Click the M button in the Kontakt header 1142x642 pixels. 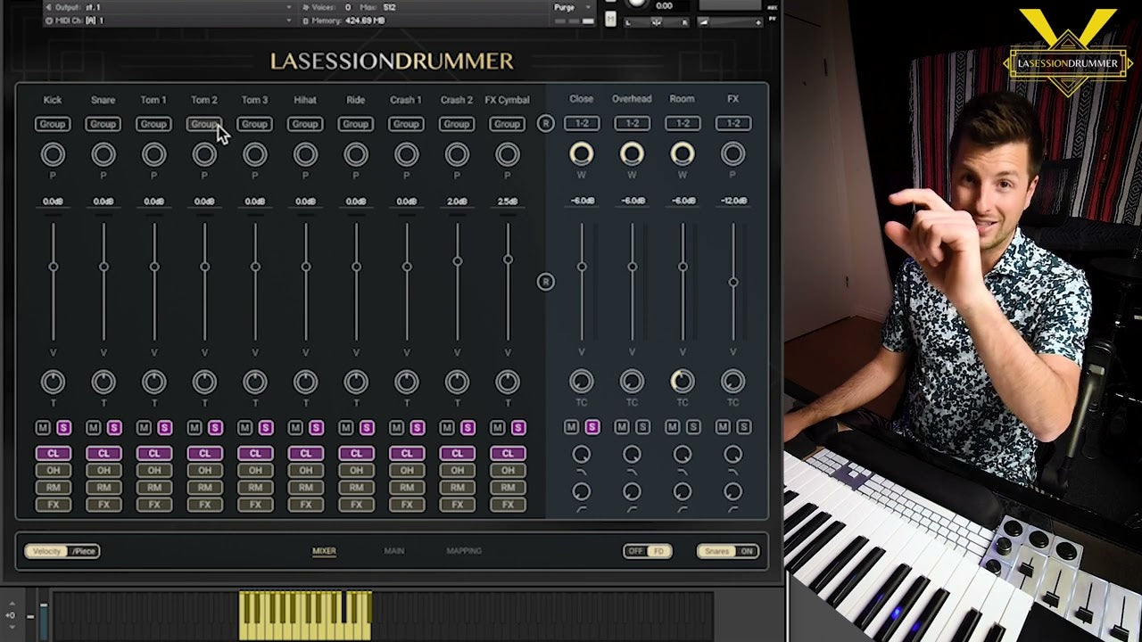(x=610, y=19)
